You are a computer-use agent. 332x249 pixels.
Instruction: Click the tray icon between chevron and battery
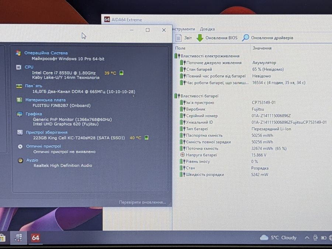click(315, 238)
